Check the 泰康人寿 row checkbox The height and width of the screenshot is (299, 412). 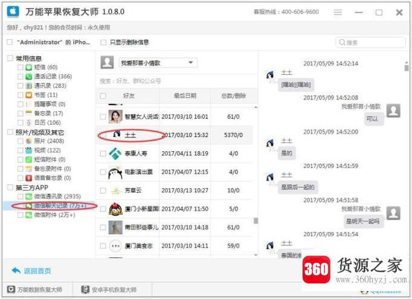click(103, 154)
